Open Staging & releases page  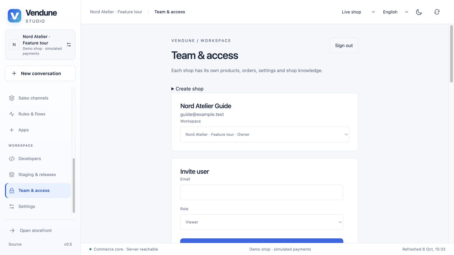38,175
